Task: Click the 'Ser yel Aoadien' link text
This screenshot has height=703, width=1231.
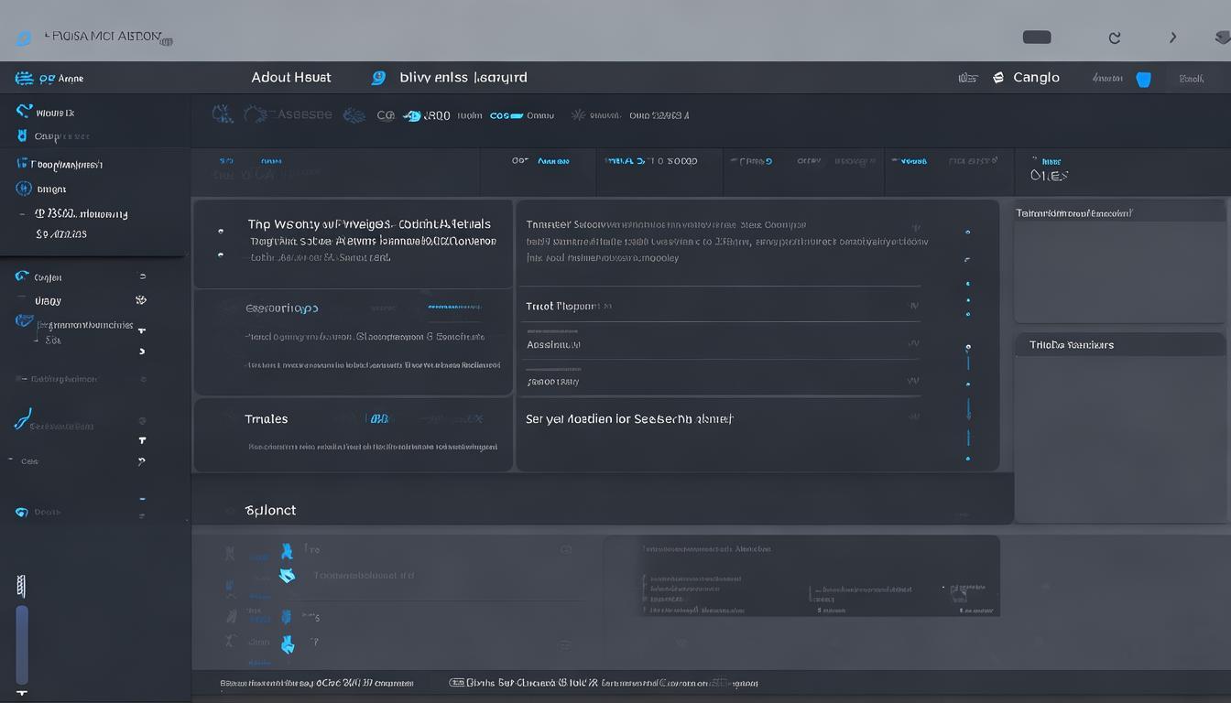Action: coord(629,418)
